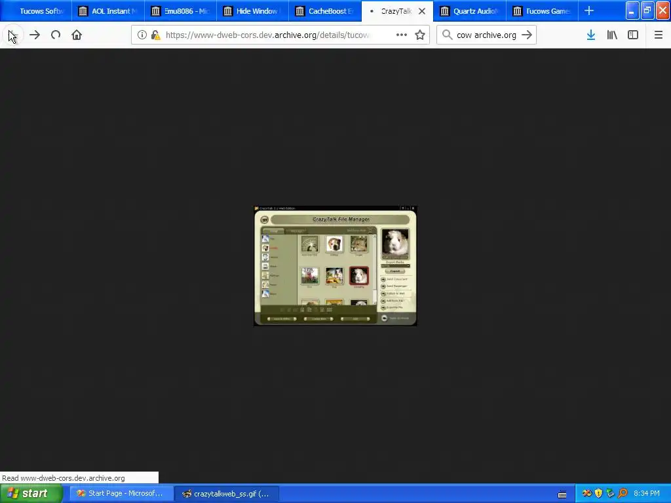The height and width of the screenshot is (503, 671).
Task: Click the green arrow tray icon
Action: click(x=611, y=493)
